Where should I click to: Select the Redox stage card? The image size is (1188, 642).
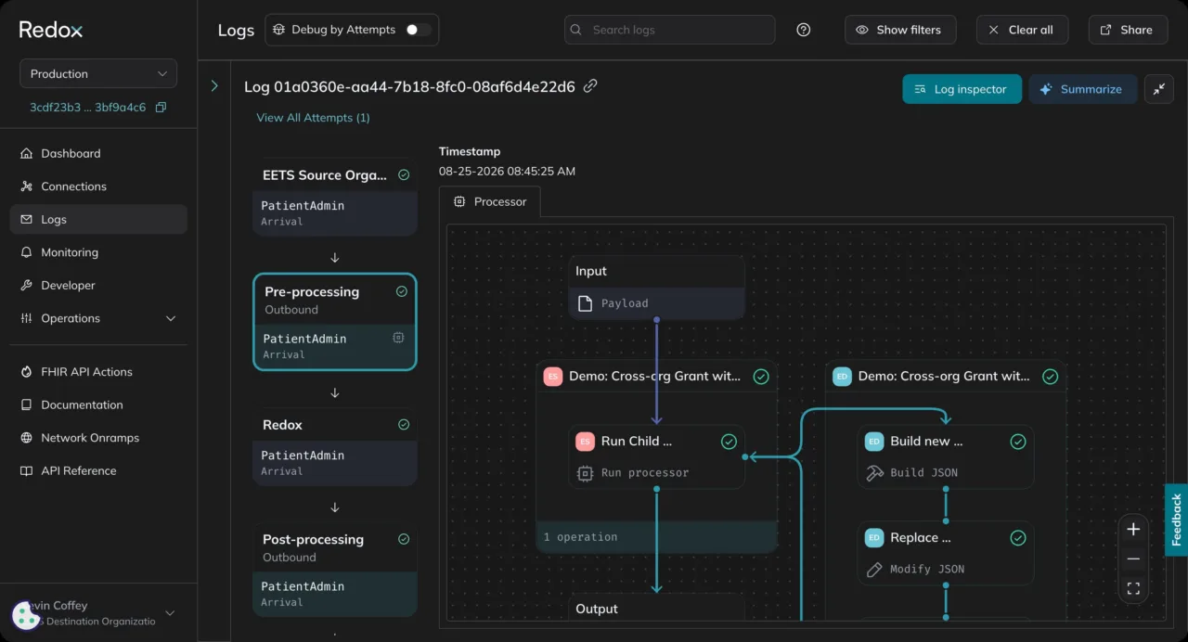335,448
